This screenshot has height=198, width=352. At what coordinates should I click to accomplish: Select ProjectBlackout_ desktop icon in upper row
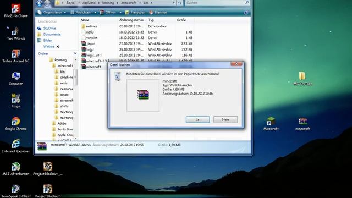tap(48, 169)
